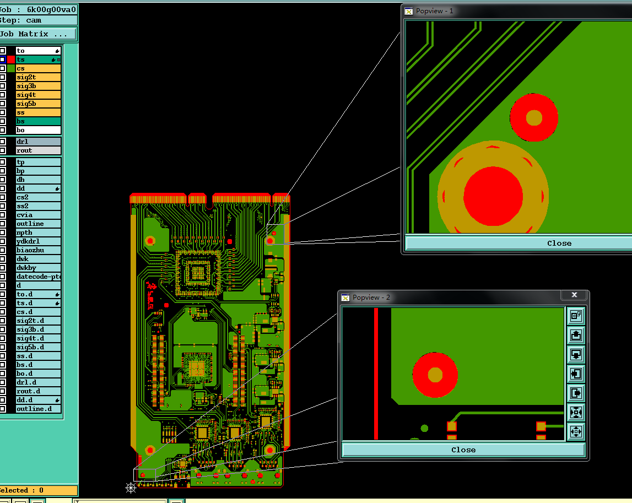
Task: Select the 'ydkdrl' layer row
Action: click(x=38, y=241)
